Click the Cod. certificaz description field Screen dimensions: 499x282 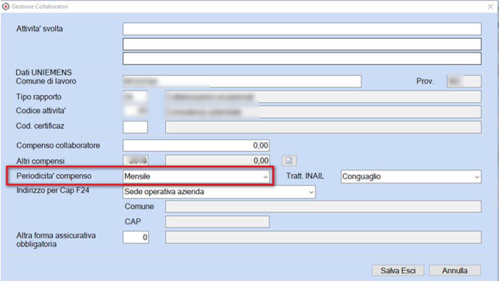point(323,127)
